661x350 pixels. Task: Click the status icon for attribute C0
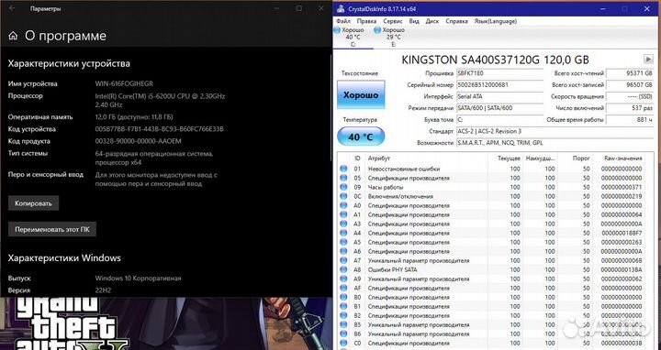343,344
